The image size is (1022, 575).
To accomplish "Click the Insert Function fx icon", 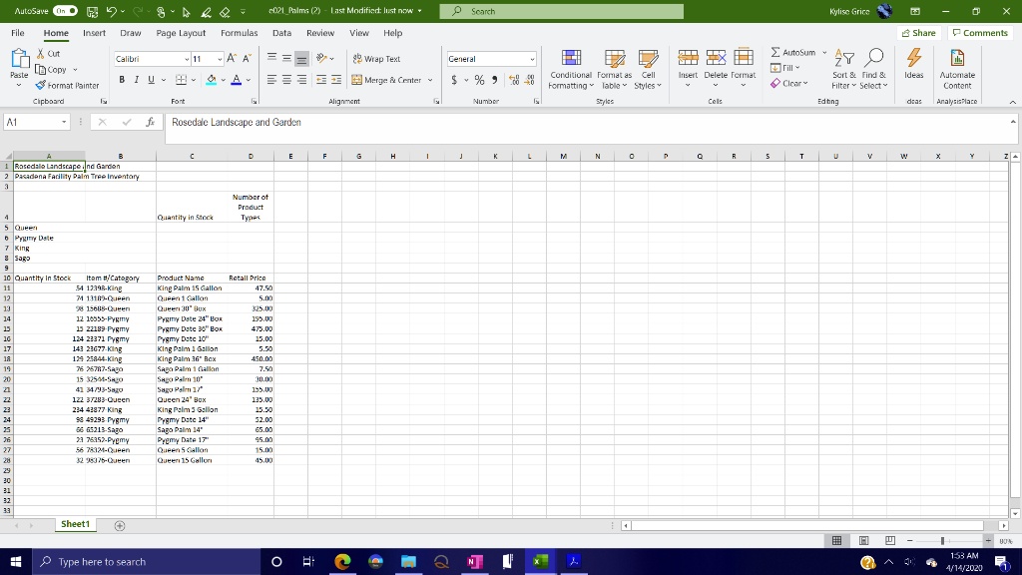I will click(149, 122).
